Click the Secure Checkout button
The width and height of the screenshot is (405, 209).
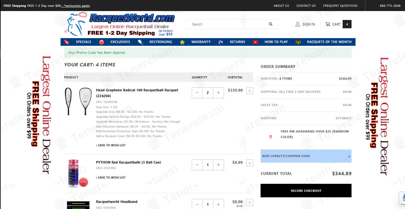point(306,191)
